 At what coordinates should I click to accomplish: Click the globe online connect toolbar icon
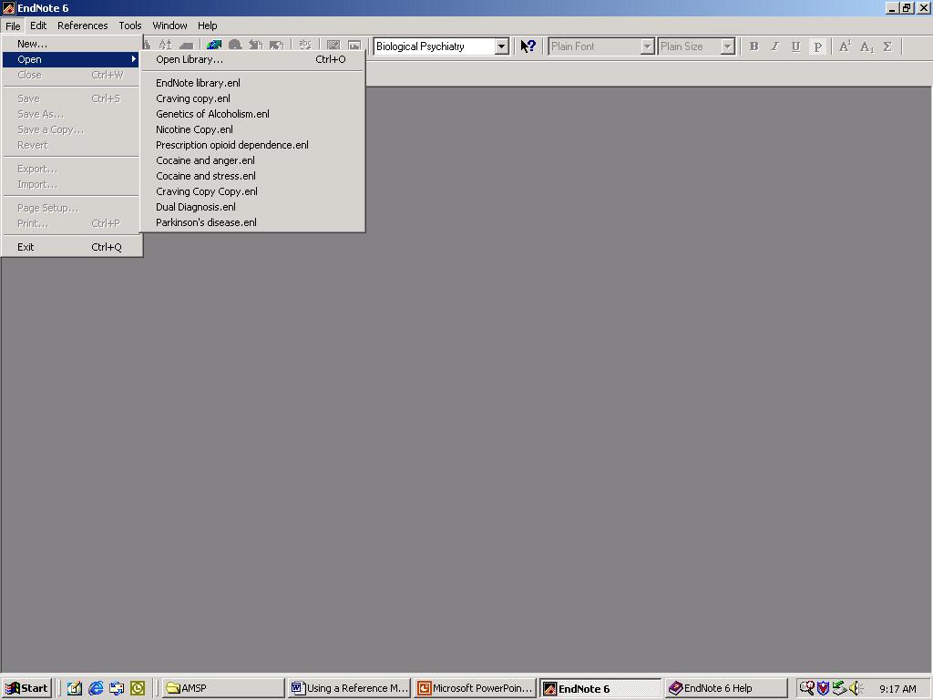coord(213,46)
